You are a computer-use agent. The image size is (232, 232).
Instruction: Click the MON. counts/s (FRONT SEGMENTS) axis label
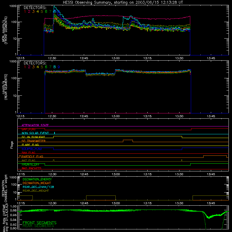coord(4,30)
